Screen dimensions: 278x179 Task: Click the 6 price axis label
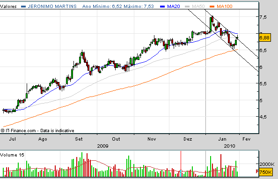tap(261, 67)
